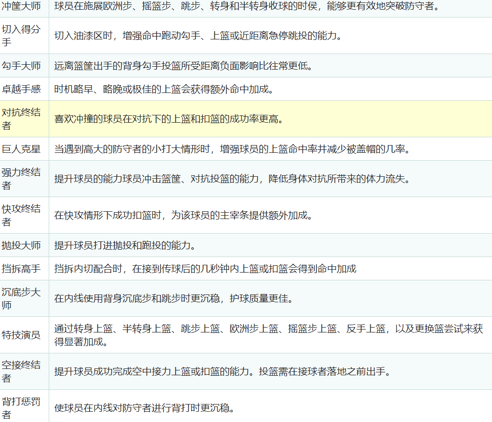
Task: Select the badge name 挡拆高手
Action: pyautogui.click(x=21, y=268)
